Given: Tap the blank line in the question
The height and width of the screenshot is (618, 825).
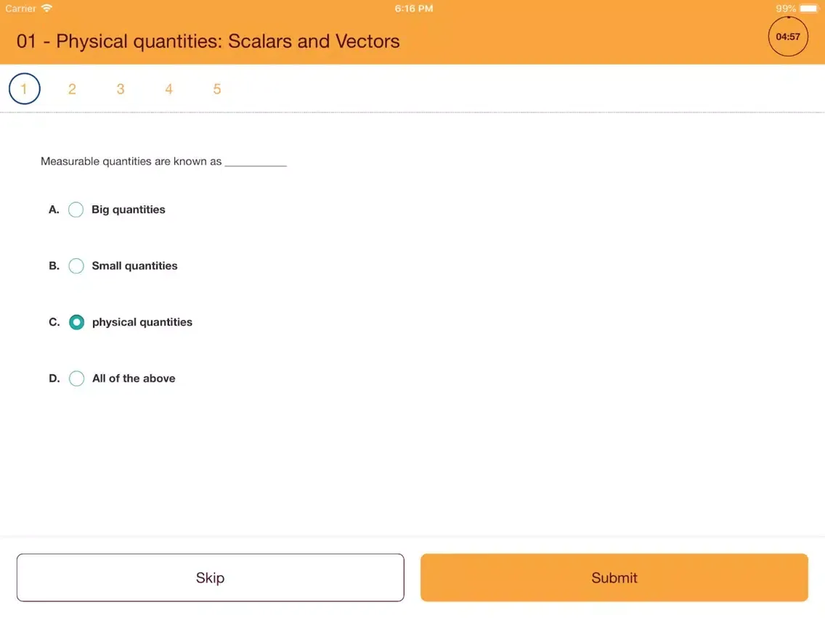Looking at the screenshot, I should pyautogui.click(x=256, y=164).
